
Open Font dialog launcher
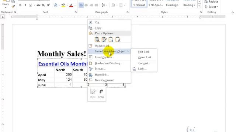pyautogui.click(x=76, y=12)
